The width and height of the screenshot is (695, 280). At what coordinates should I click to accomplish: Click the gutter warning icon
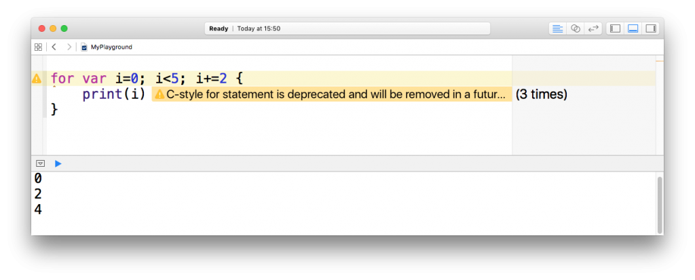click(37, 79)
